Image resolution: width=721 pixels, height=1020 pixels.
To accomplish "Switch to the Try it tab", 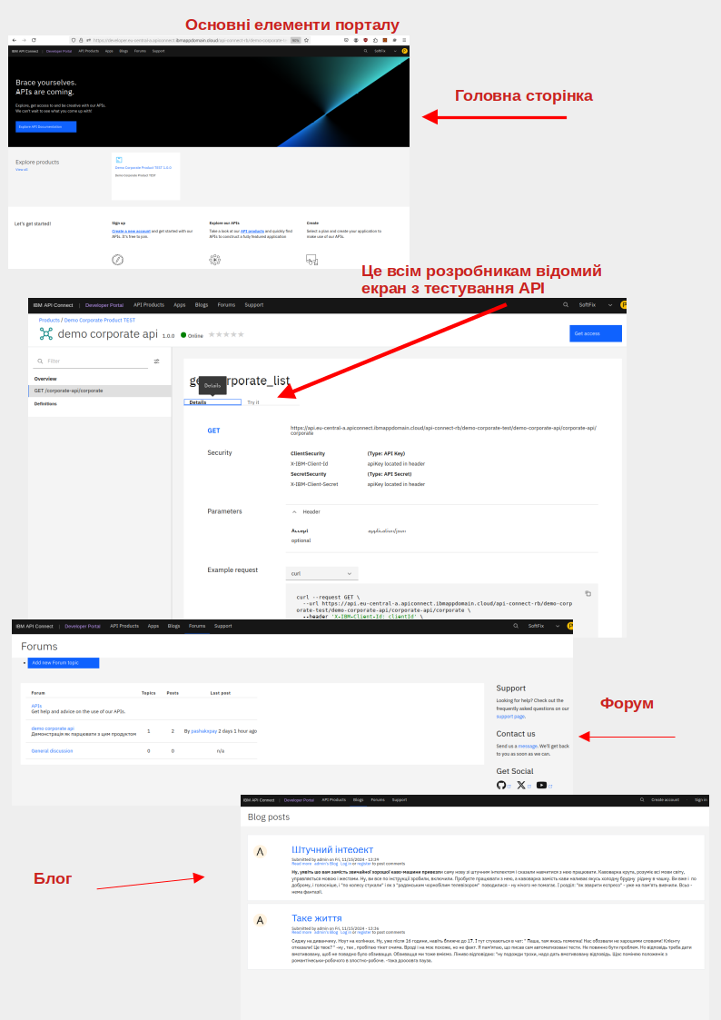I will (x=252, y=401).
